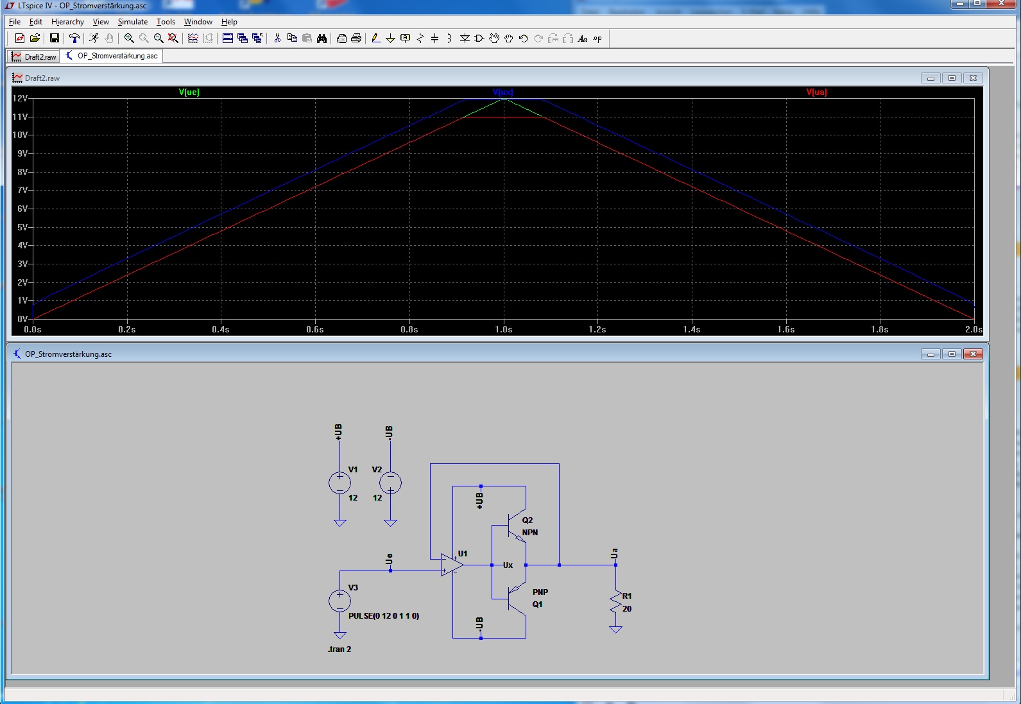Select the Draw Wire pencil tool
Viewport: 1021px width, 704px height.
(376, 39)
